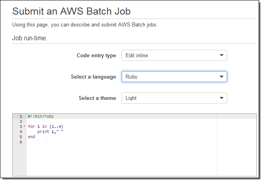
Task: Click the "Job run-time" section heading
Action: 30,38
